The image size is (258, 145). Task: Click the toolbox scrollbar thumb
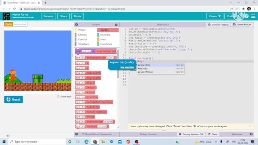pyautogui.click(x=118, y=64)
